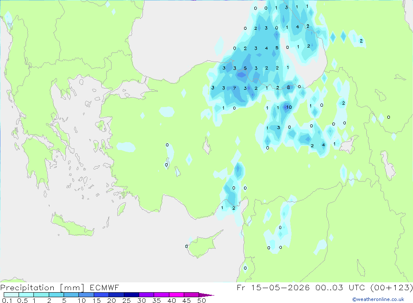The width and height of the screenshot is (413, 303).
Task: Pick the 10–15 mm legend color
Action: (x=86, y=295)
